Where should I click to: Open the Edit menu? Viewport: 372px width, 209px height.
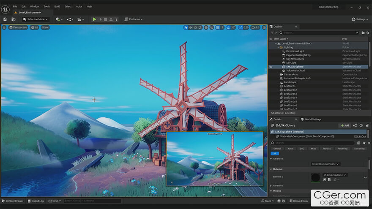(24, 7)
